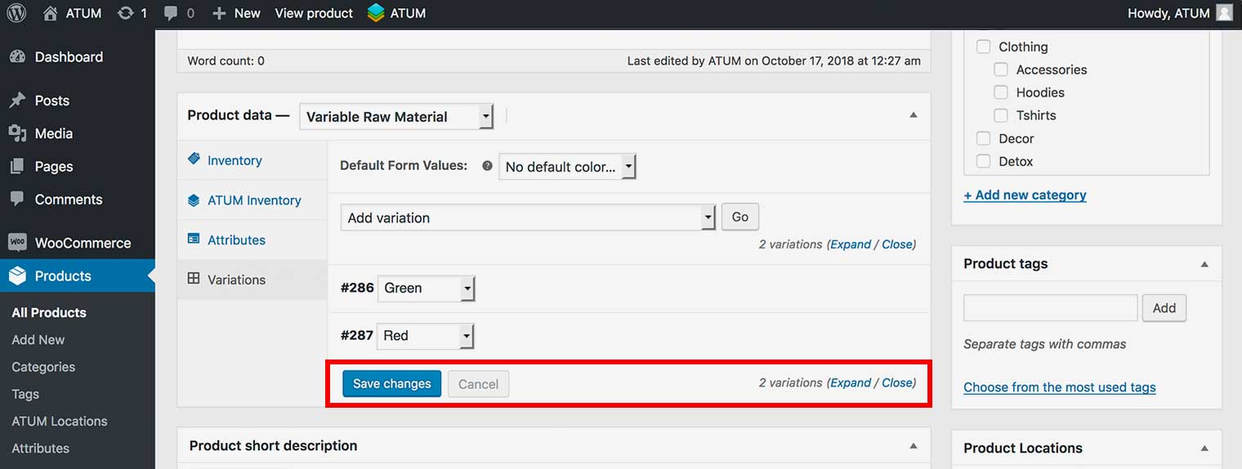Open the Add variation dropdown
The height and width of the screenshot is (469, 1242).
528,217
